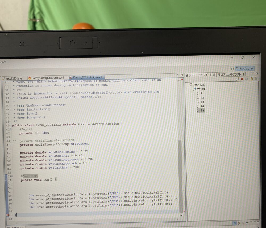Click the add new frame icon
Viewport: 266px width, 228px height.
237,79
